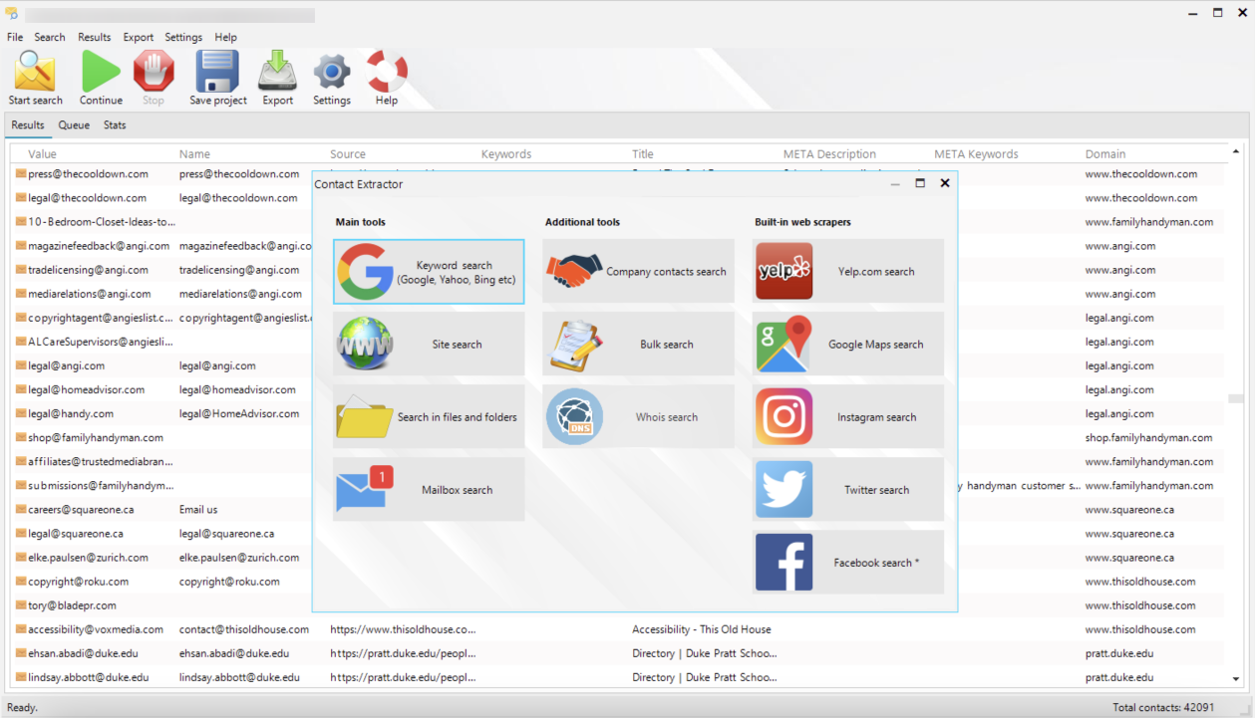The height and width of the screenshot is (718, 1255).
Task: Select row accessibility@voxmedia.com
Action: (x=618, y=629)
